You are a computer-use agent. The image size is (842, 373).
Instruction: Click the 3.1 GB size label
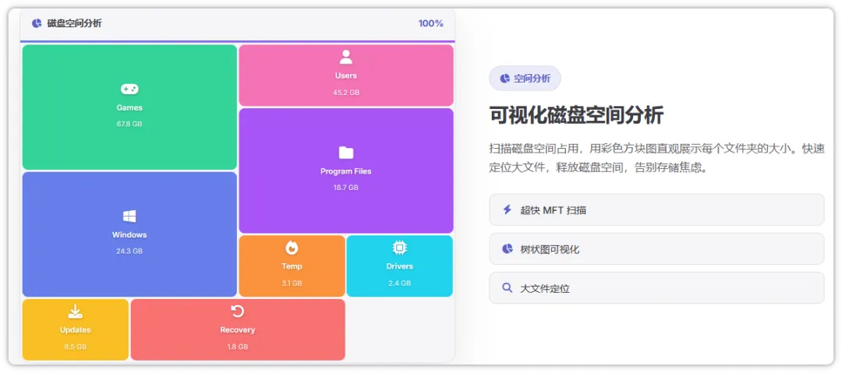pos(292,283)
